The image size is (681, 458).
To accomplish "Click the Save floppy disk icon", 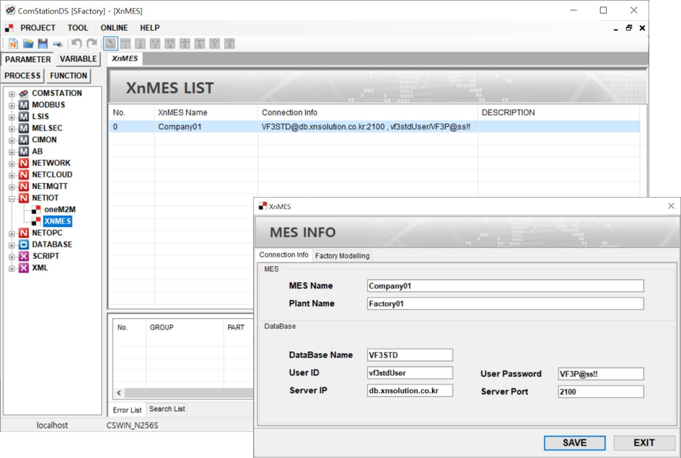I will [x=43, y=44].
